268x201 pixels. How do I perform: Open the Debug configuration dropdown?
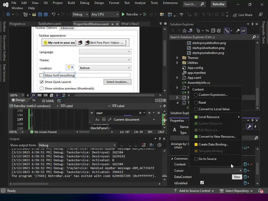80,14
